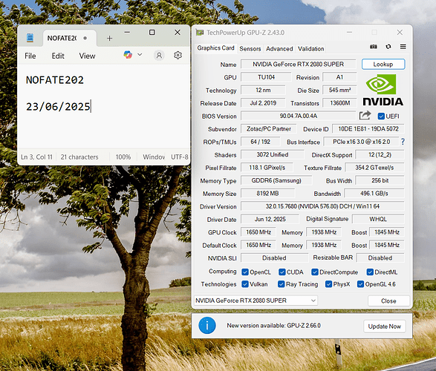This screenshot has height=371, width=436.
Task: Click the BIOS Version field
Action: coord(298,116)
